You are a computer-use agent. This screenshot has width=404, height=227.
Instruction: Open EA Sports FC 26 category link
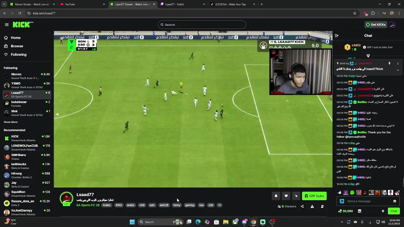(x=88, y=205)
